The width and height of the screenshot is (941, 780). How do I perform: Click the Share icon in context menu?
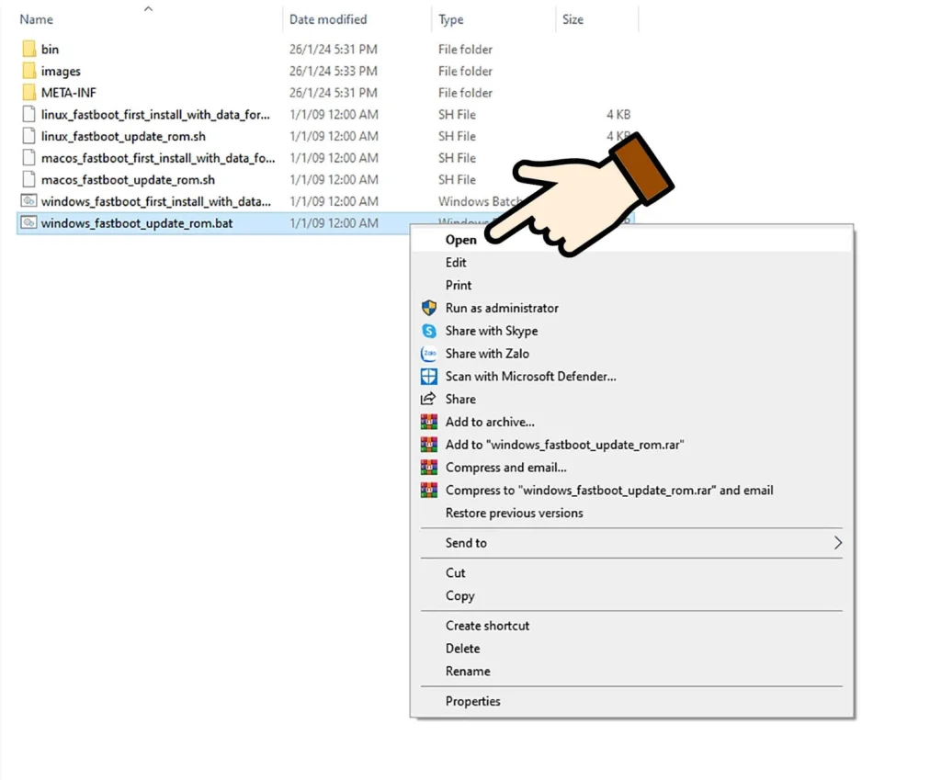pyautogui.click(x=428, y=400)
